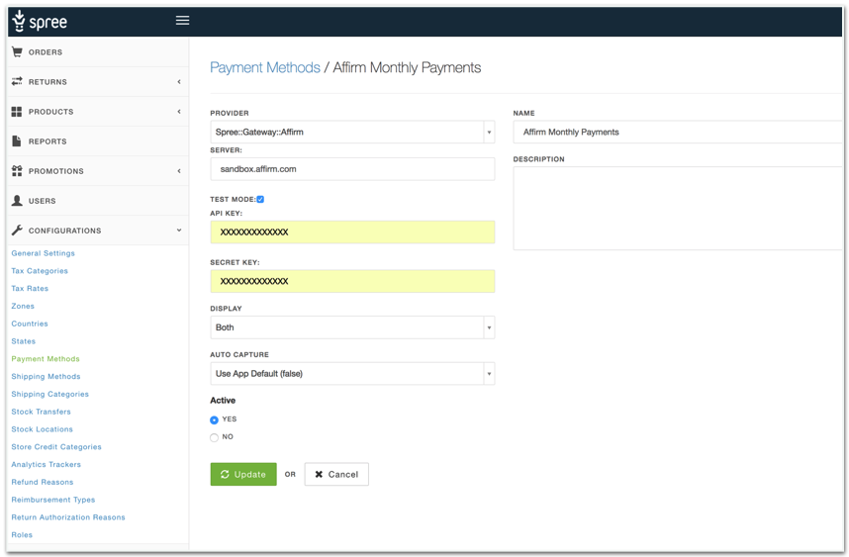Open Roles configuration link

[x=22, y=535]
